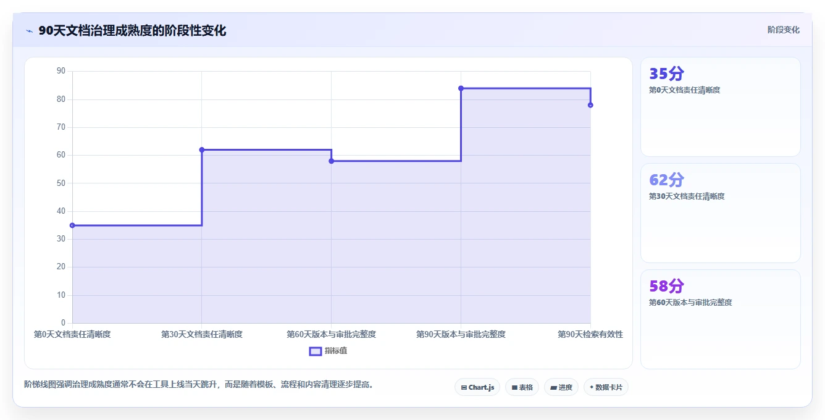
Task: Click the y-axis value 50
Action: 61,183
